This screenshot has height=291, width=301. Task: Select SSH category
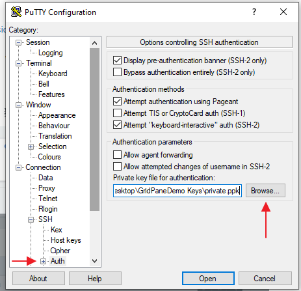click(46, 219)
